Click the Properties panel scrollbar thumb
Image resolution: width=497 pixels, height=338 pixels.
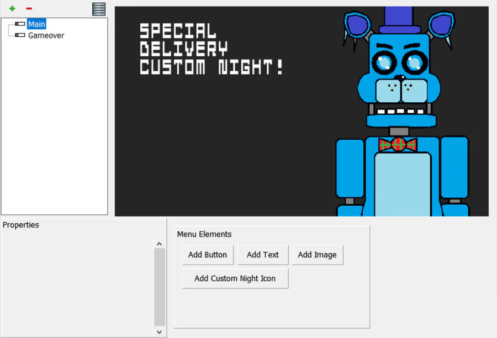(x=160, y=287)
